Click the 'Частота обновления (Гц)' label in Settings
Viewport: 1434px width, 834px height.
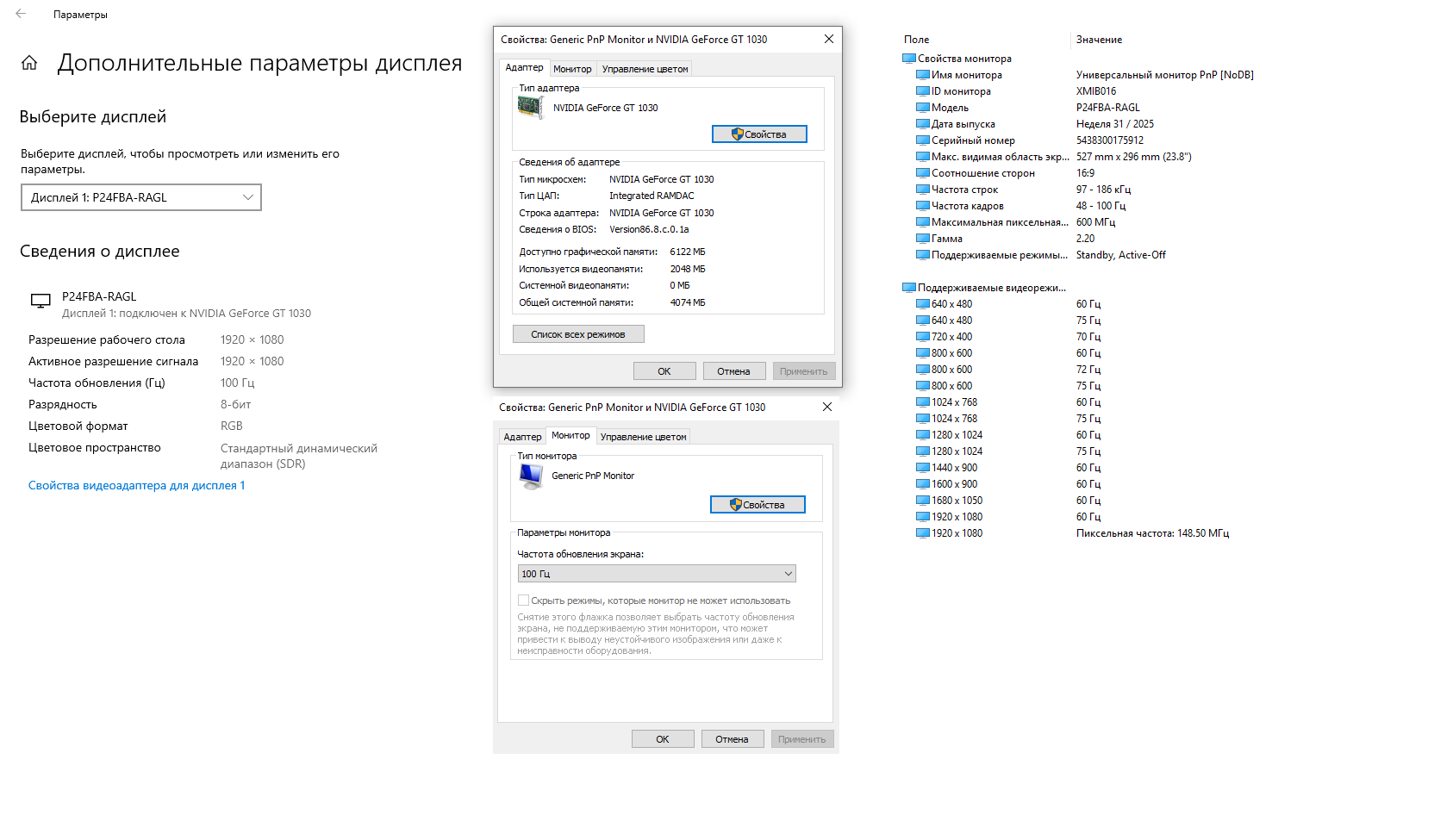point(97,383)
